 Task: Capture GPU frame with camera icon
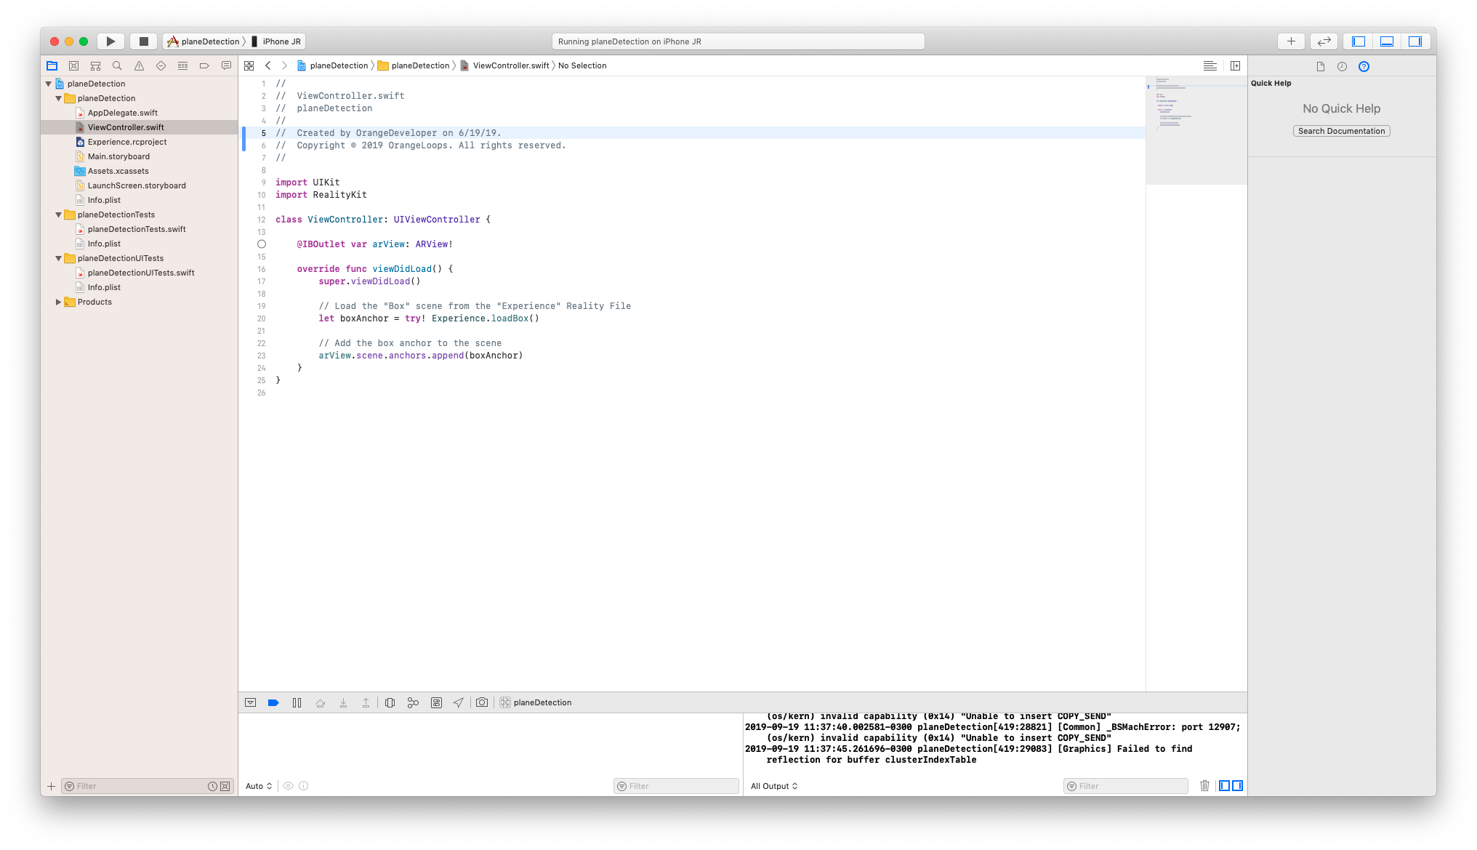[482, 702]
